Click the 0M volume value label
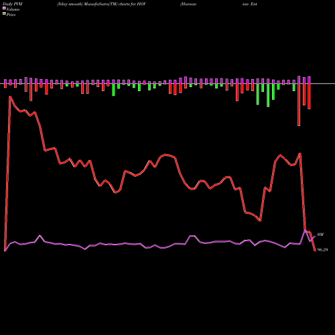Image resolution: width=335 pixels, height=335 pixels. coord(320,234)
